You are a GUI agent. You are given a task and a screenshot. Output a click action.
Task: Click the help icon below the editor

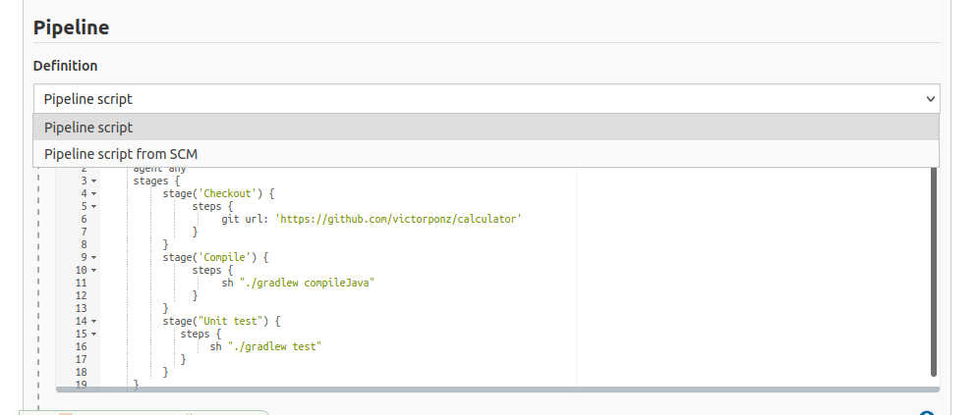pyautogui.click(x=925, y=412)
